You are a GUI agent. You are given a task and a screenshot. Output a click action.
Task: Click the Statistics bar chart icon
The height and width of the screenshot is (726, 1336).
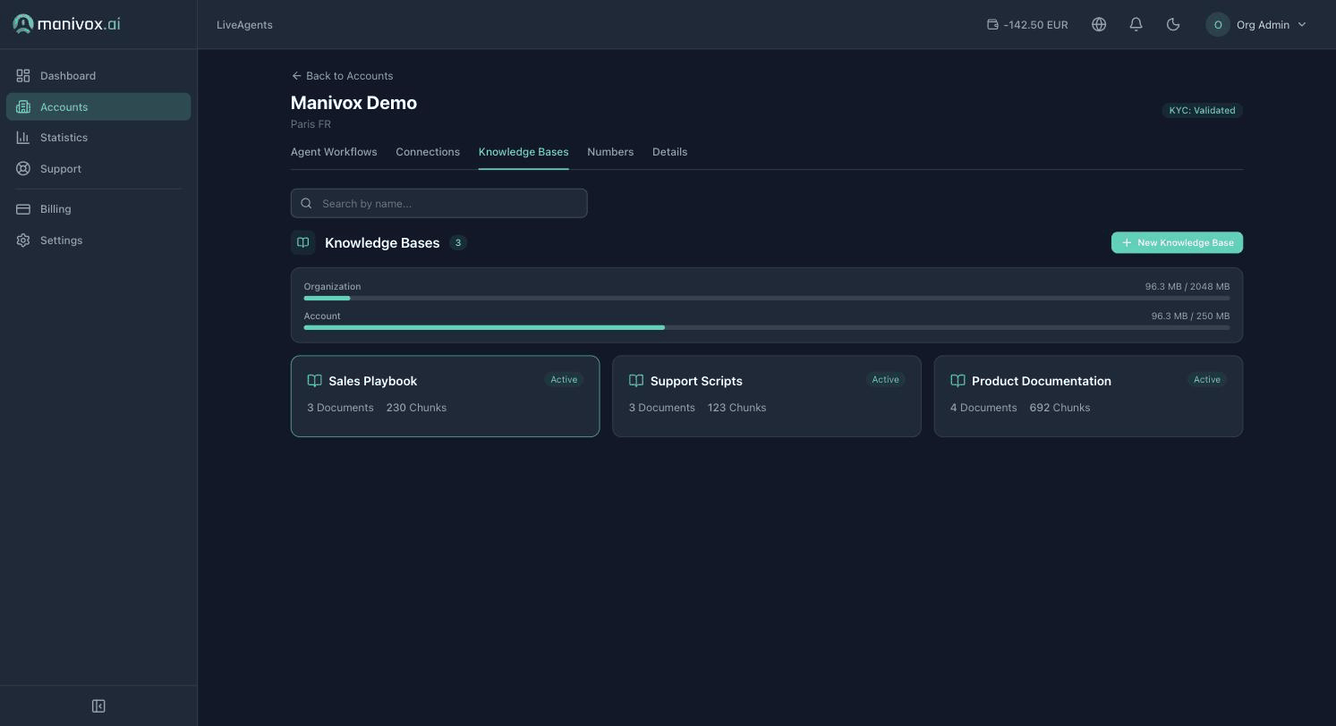pyautogui.click(x=23, y=138)
